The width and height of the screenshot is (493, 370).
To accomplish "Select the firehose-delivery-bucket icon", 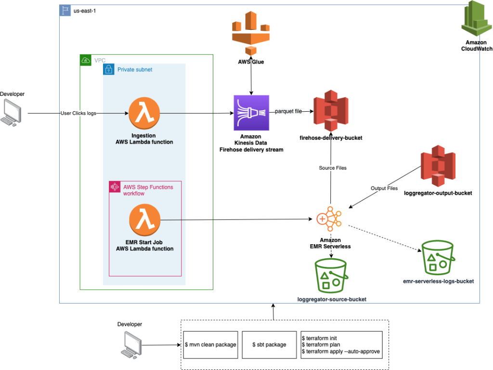I will (x=330, y=110).
